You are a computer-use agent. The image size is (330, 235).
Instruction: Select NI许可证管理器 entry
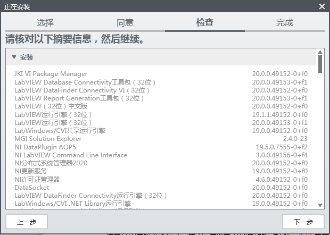[x=161, y=179]
